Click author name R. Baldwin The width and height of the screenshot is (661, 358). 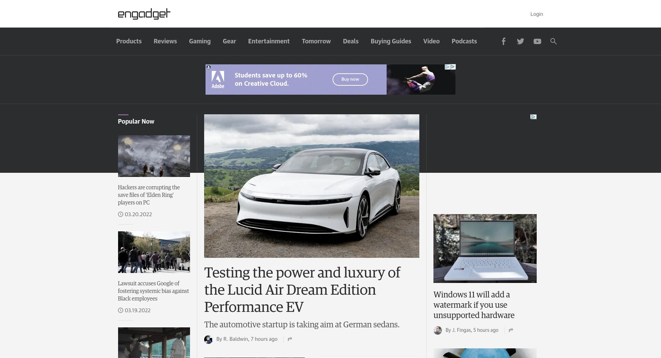click(x=235, y=339)
